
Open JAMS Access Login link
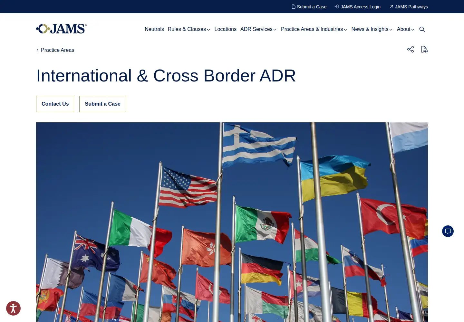357,7
